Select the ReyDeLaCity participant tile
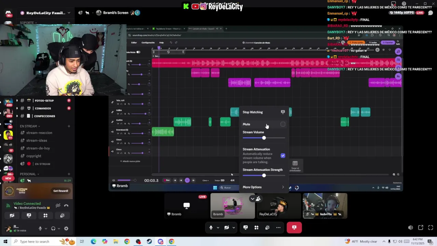The image size is (437, 246). (x=279, y=206)
